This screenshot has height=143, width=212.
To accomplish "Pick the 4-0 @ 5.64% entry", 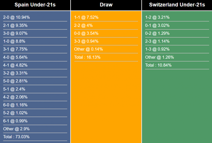I will pyautogui.click(x=15, y=57).
